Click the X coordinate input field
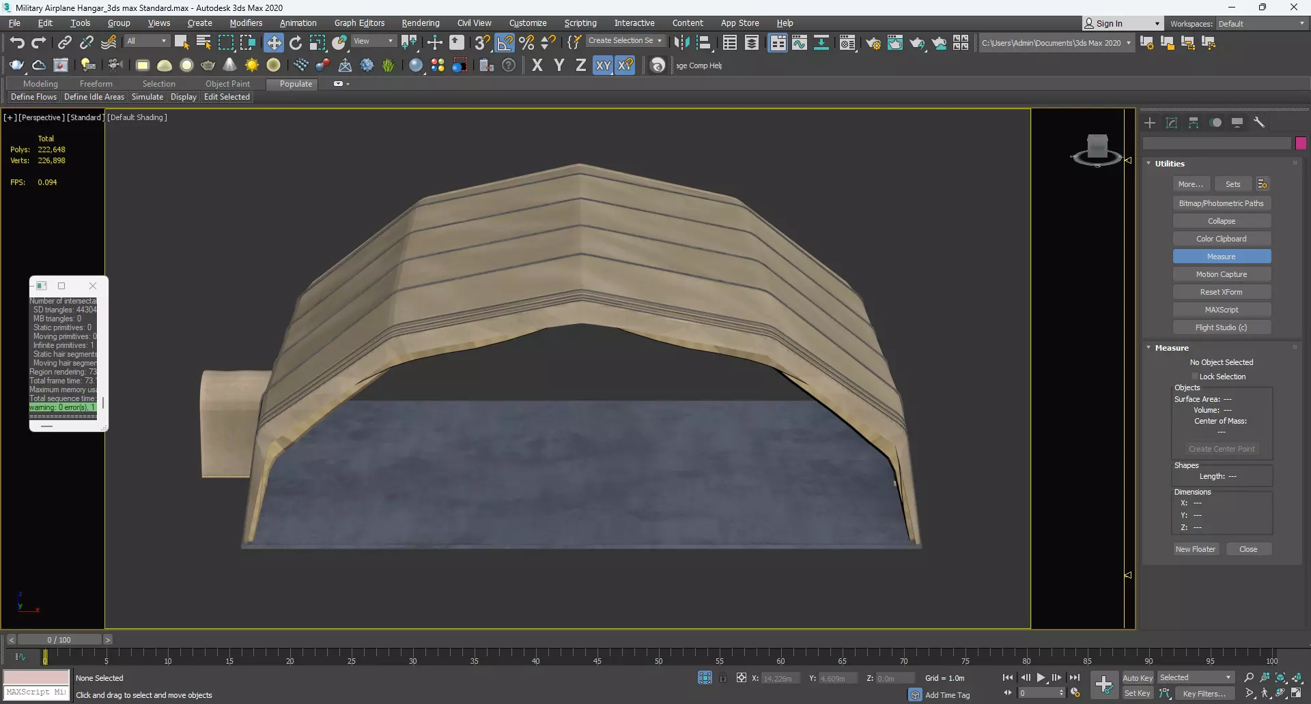Image resolution: width=1311 pixels, height=704 pixels. click(780, 678)
